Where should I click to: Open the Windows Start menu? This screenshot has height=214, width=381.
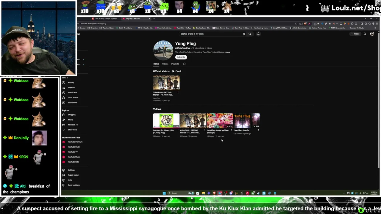[164, 193]
